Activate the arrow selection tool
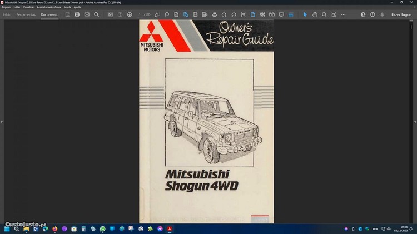 [x=305, y=14]
